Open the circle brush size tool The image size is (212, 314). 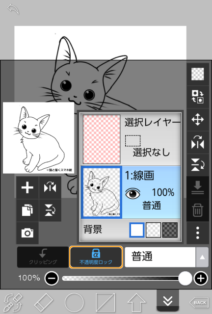(x=74, y=302)
